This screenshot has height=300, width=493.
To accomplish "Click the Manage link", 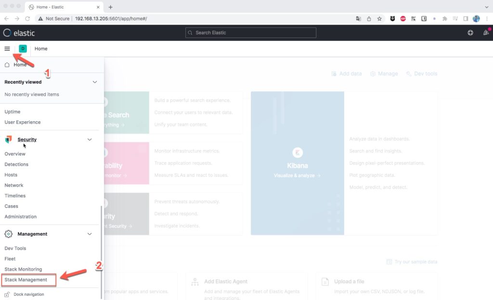I will [384, 74].
